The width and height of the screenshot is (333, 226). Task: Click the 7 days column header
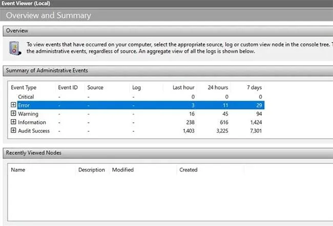pos(254,87)
